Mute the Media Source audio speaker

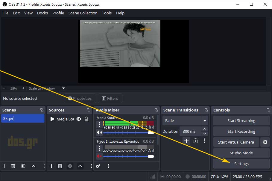coord(99,132)
